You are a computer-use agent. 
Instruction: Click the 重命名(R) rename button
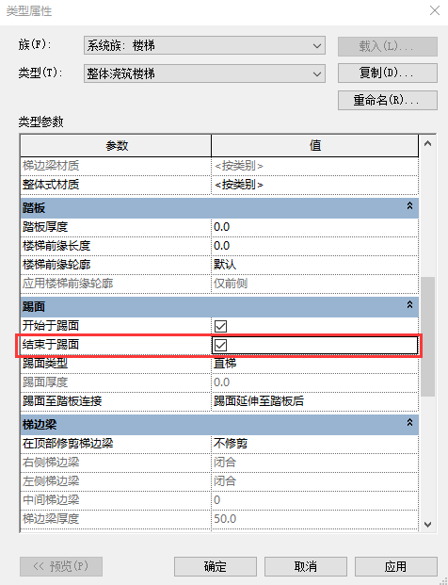point(387,101)
